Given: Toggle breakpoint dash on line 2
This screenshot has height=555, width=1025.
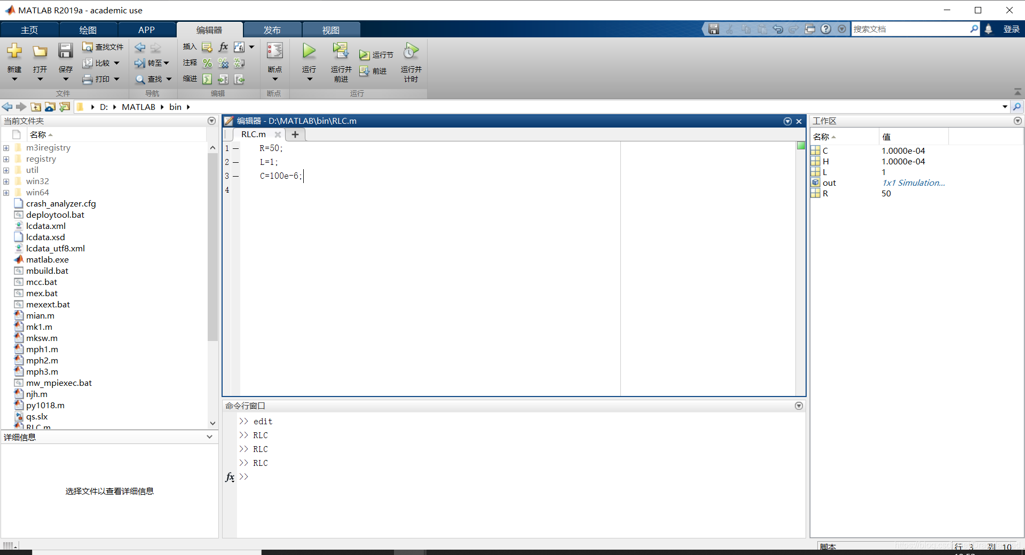Looking at the screenshot, I should (x=235, y=162).
